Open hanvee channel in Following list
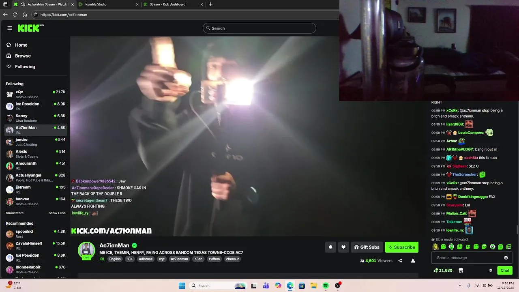Image resolution: width=519 pixels, height=292 pixels. [36, 201]
